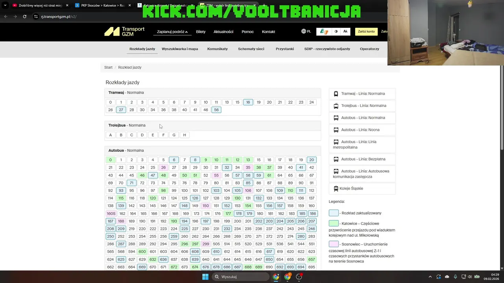Open the Windows Start menu

coord(205,277)
